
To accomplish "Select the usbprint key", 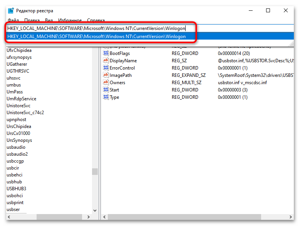I will [x=15, y=202].
